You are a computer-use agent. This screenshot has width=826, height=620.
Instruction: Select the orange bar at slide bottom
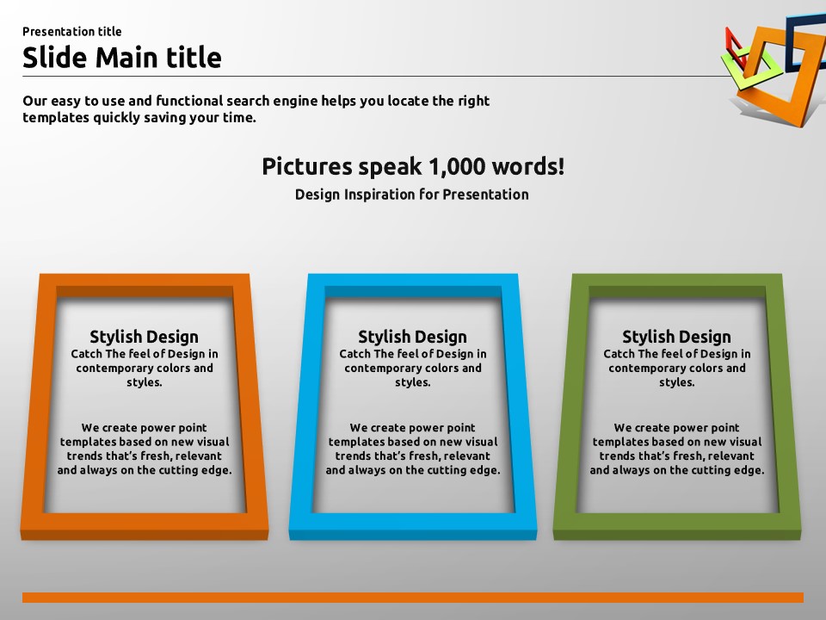413,597
